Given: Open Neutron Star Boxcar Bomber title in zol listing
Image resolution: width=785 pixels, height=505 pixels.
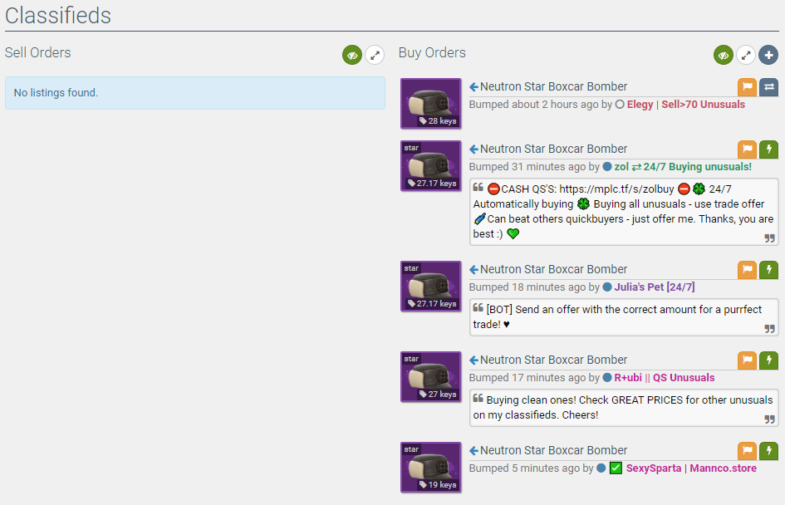Looking at the screenshot, I should [553, 149].
